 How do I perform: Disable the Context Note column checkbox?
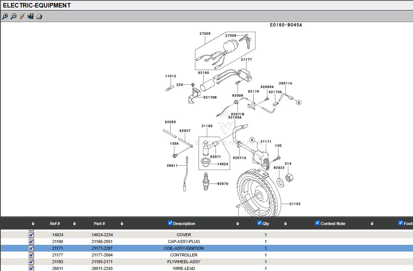pos(317,223)
